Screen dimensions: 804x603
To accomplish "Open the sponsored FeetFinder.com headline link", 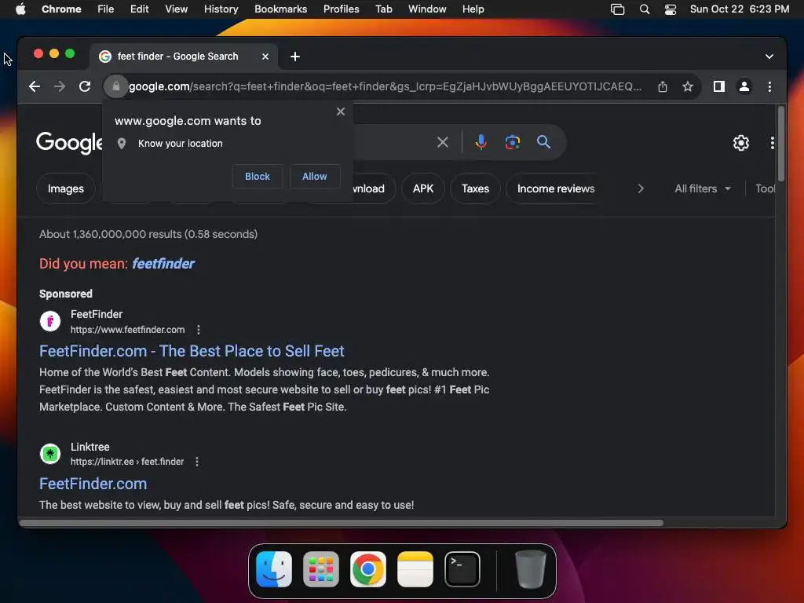I will click(192, 351).
